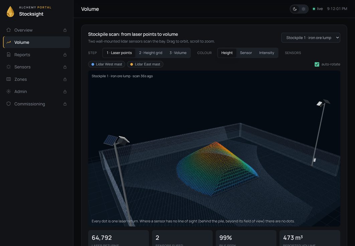Click the 473 m³ reported volume card
The height and width of the screenshot is (246, 355).
[x=310, y=238]
